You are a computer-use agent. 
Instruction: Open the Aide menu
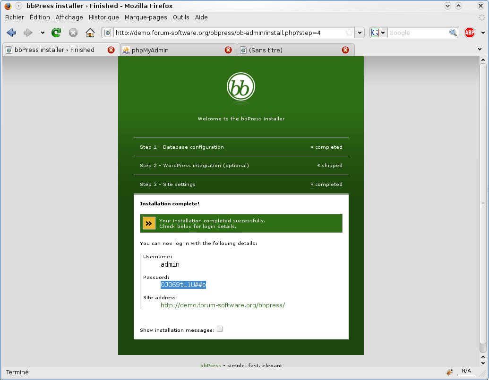pos(201,17)
